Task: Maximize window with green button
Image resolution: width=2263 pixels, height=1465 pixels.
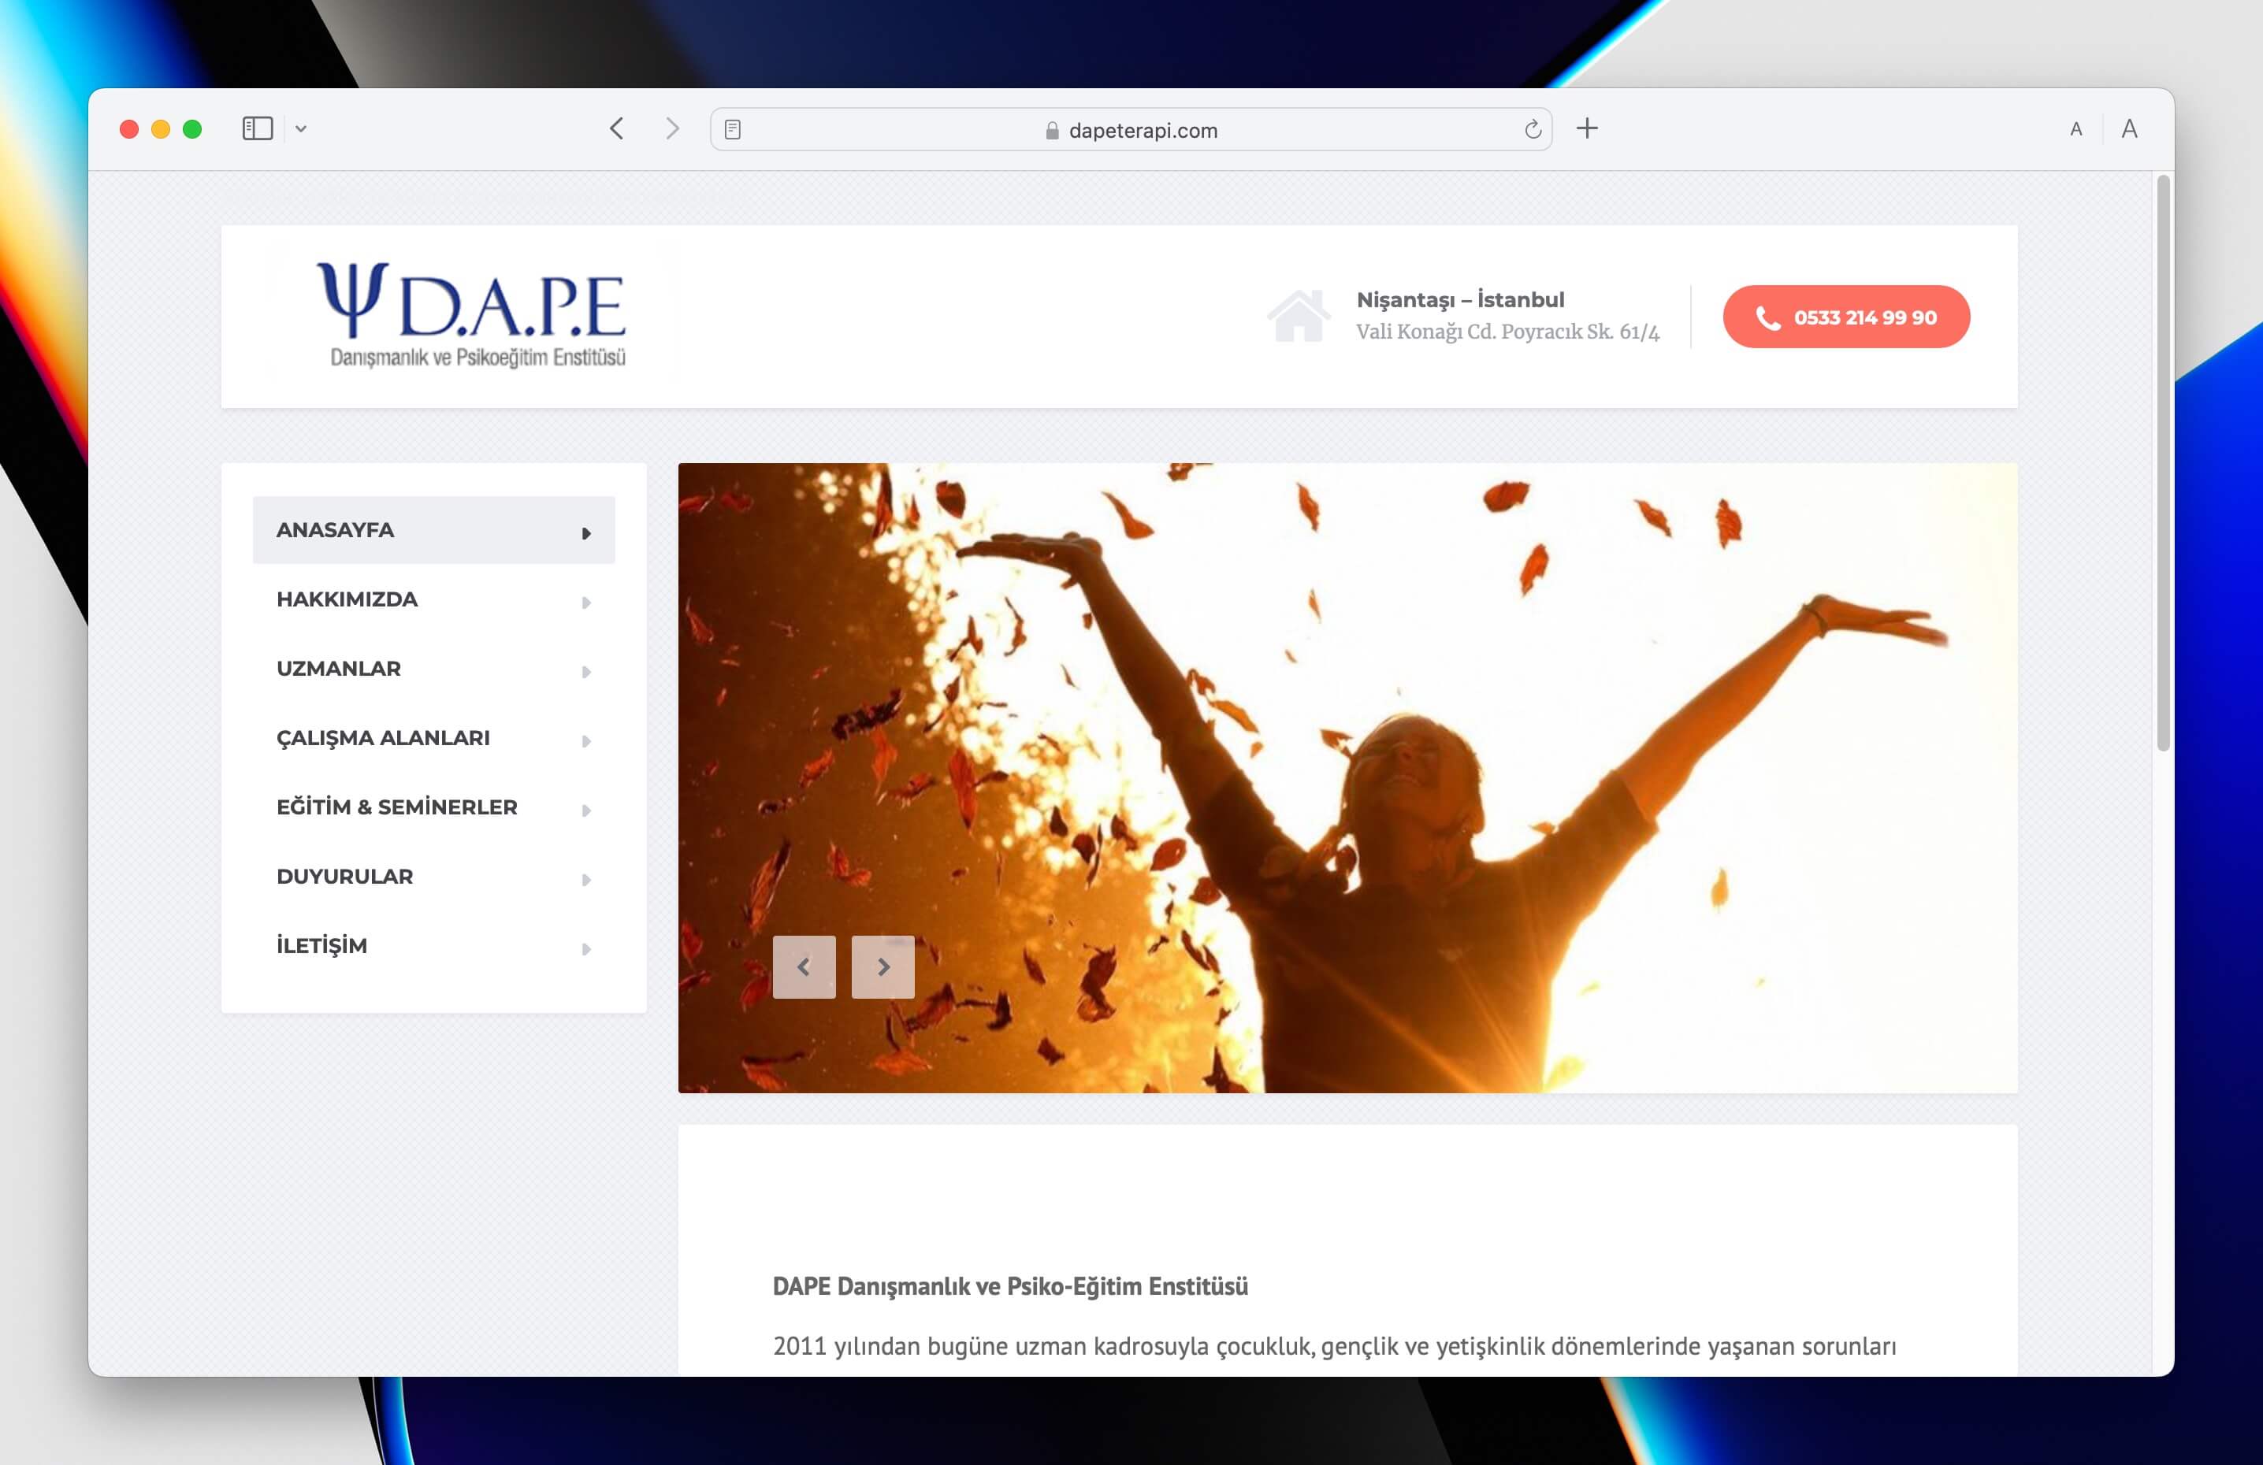Action: click(x=192, y=129)
